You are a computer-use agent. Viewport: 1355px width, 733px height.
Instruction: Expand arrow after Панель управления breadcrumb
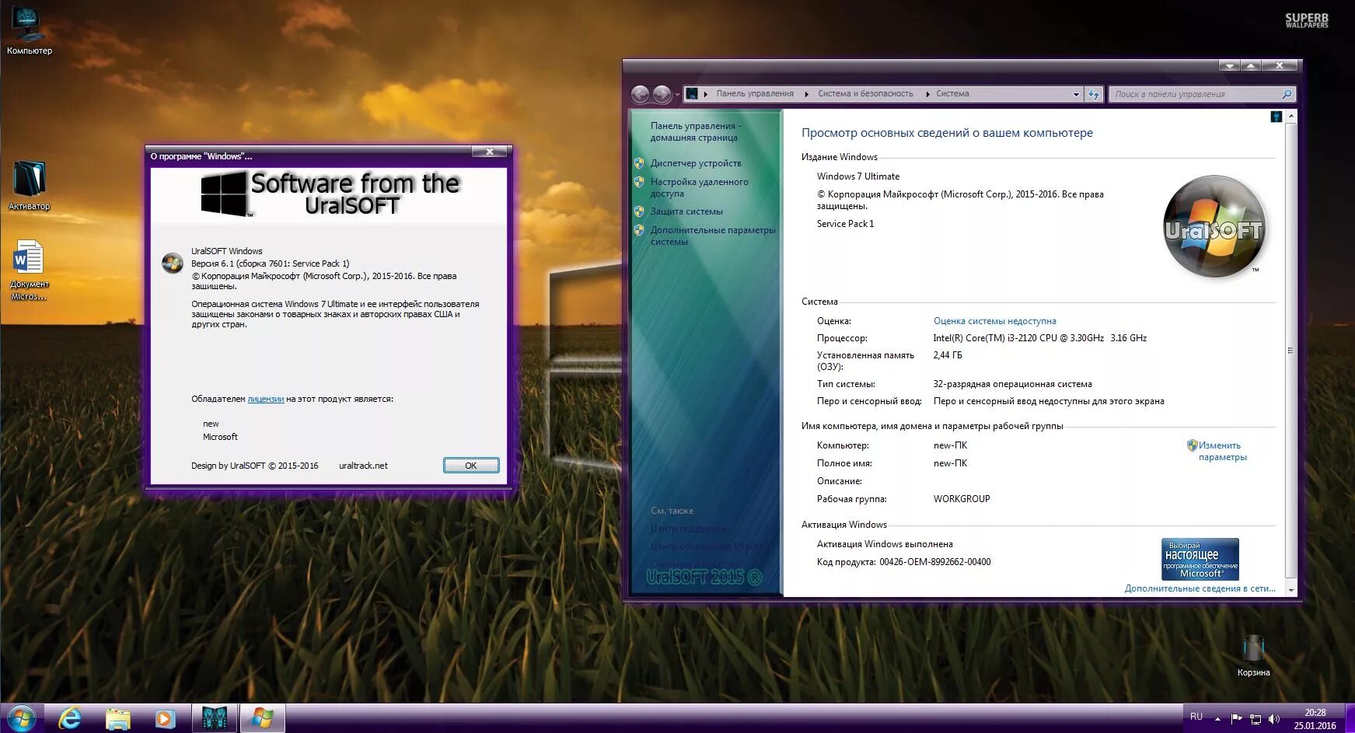click(806, 94)
